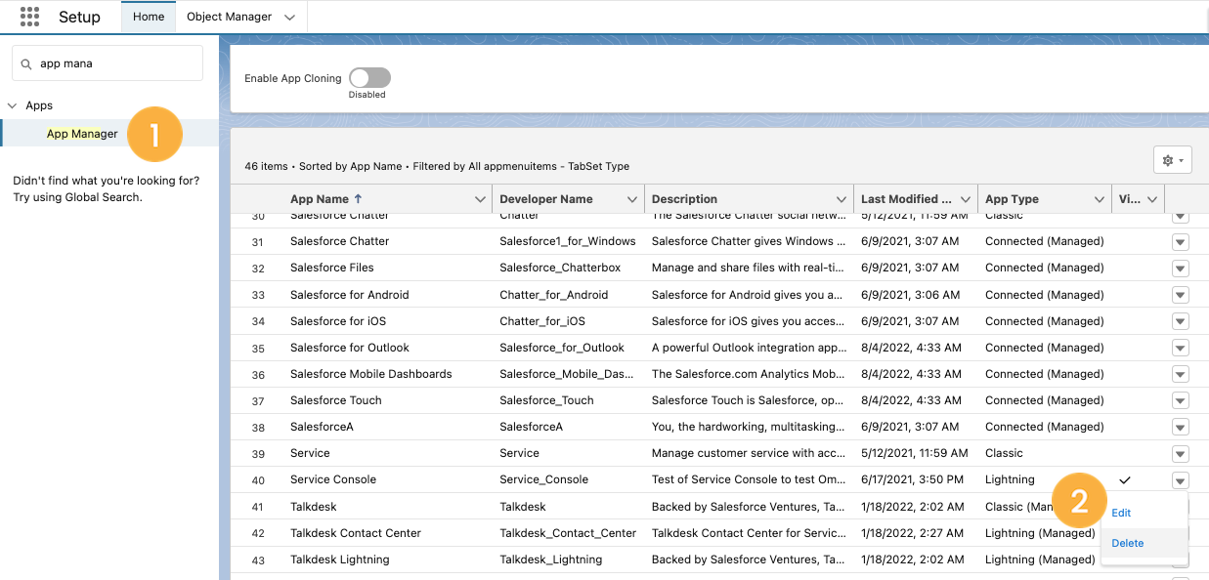Click the Setup title text
This screenshot has height=580, width=1209.
[79, 18]
